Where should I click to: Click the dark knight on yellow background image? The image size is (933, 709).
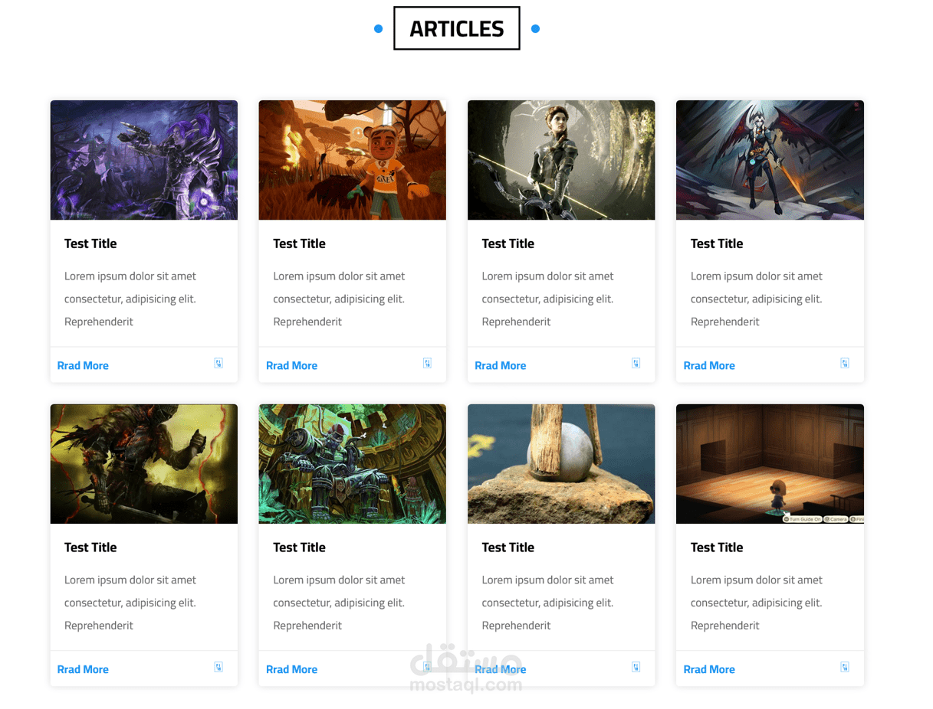144,464
